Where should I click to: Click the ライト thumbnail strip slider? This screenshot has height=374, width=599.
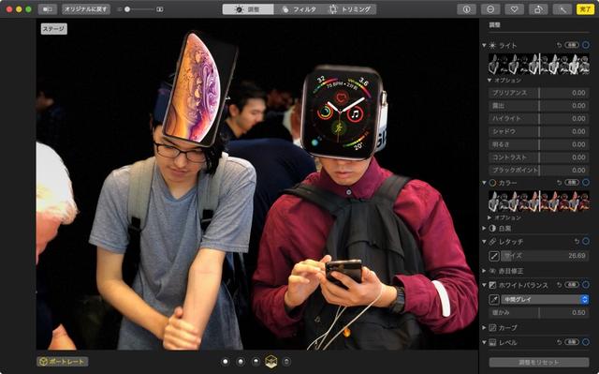point(539,64)
